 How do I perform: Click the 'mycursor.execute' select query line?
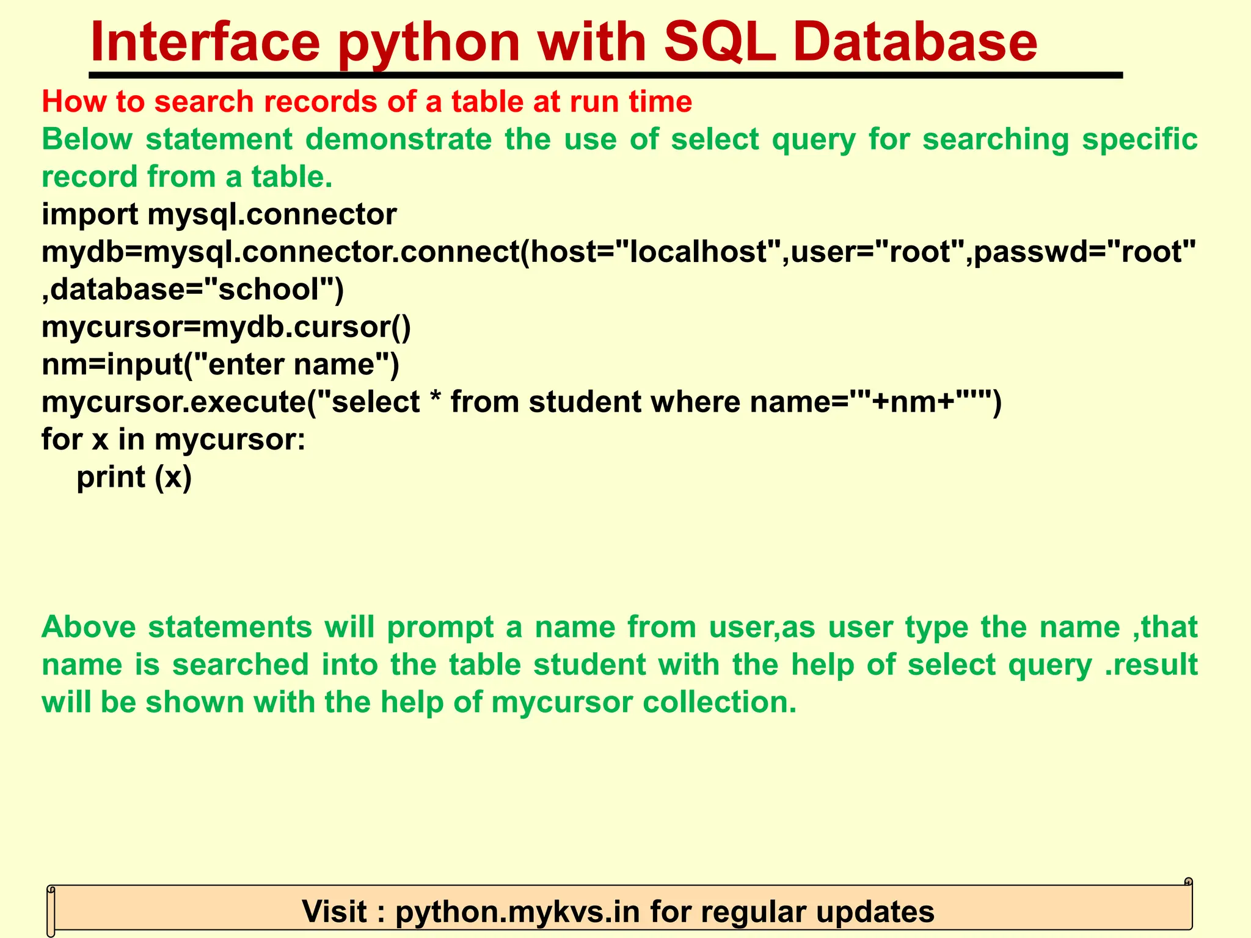(522, 402)
